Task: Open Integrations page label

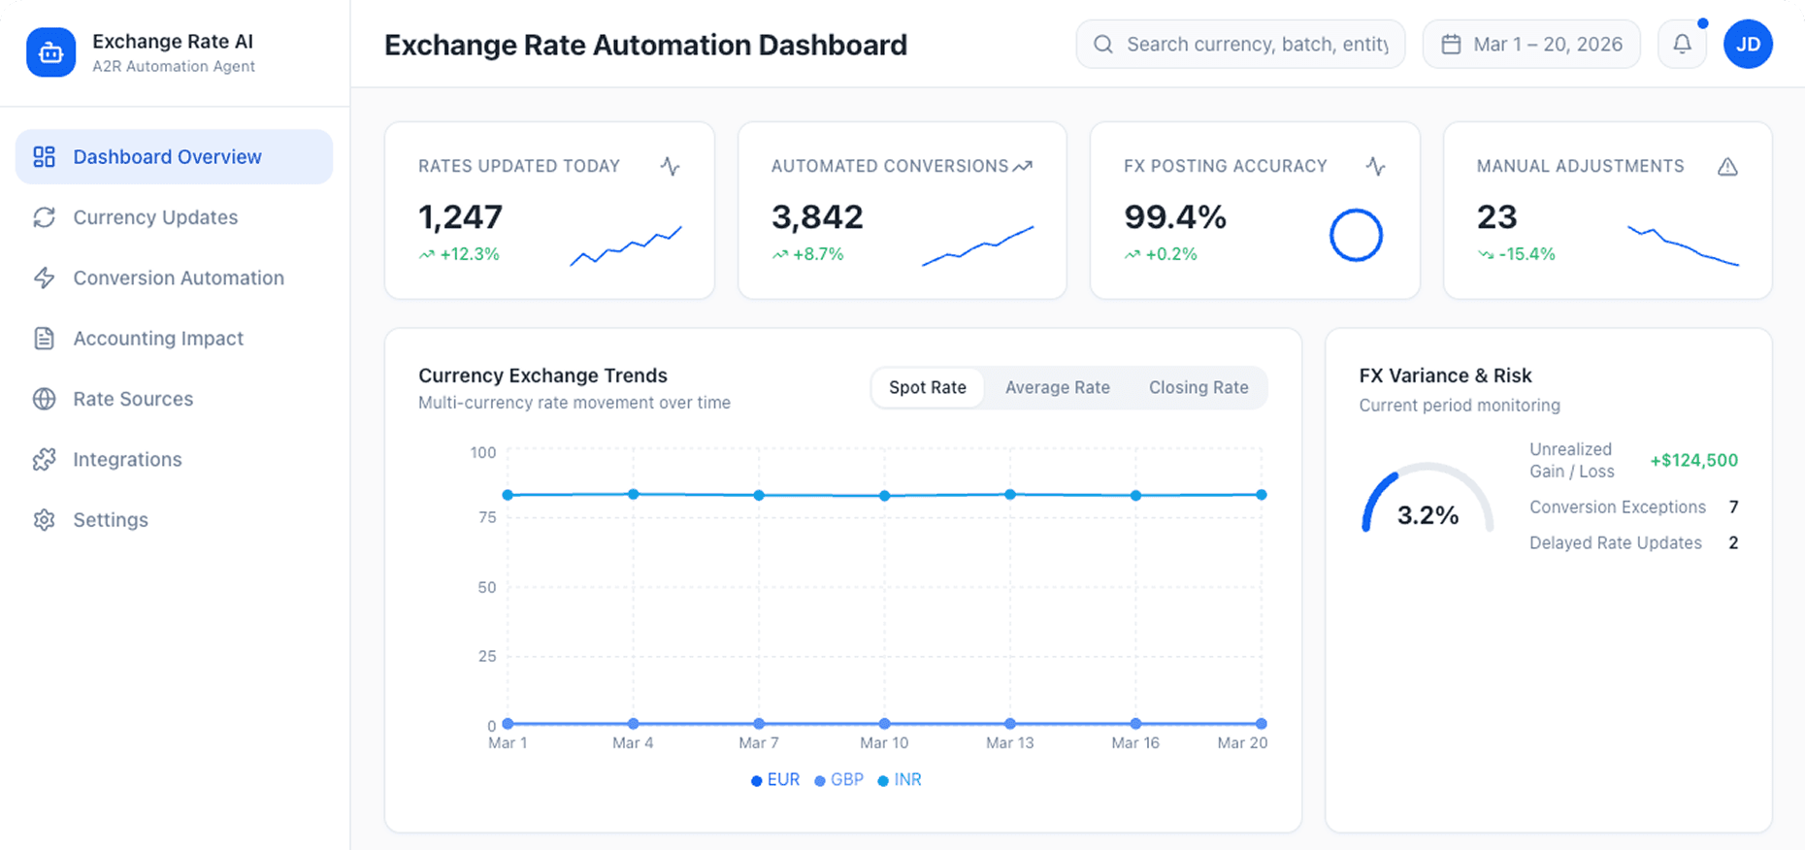Action: coord(127,459)
